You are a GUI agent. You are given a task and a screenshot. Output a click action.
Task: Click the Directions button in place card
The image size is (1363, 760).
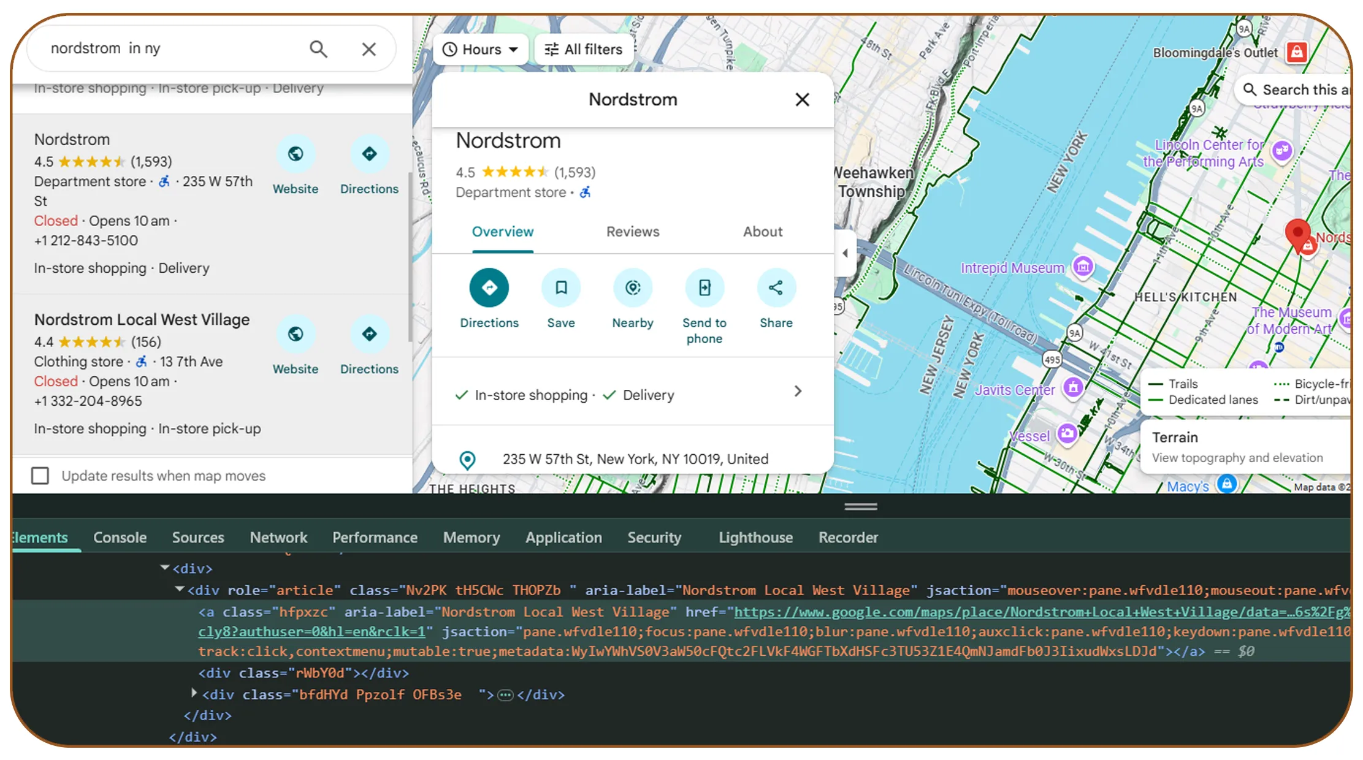tap(489, 287)
